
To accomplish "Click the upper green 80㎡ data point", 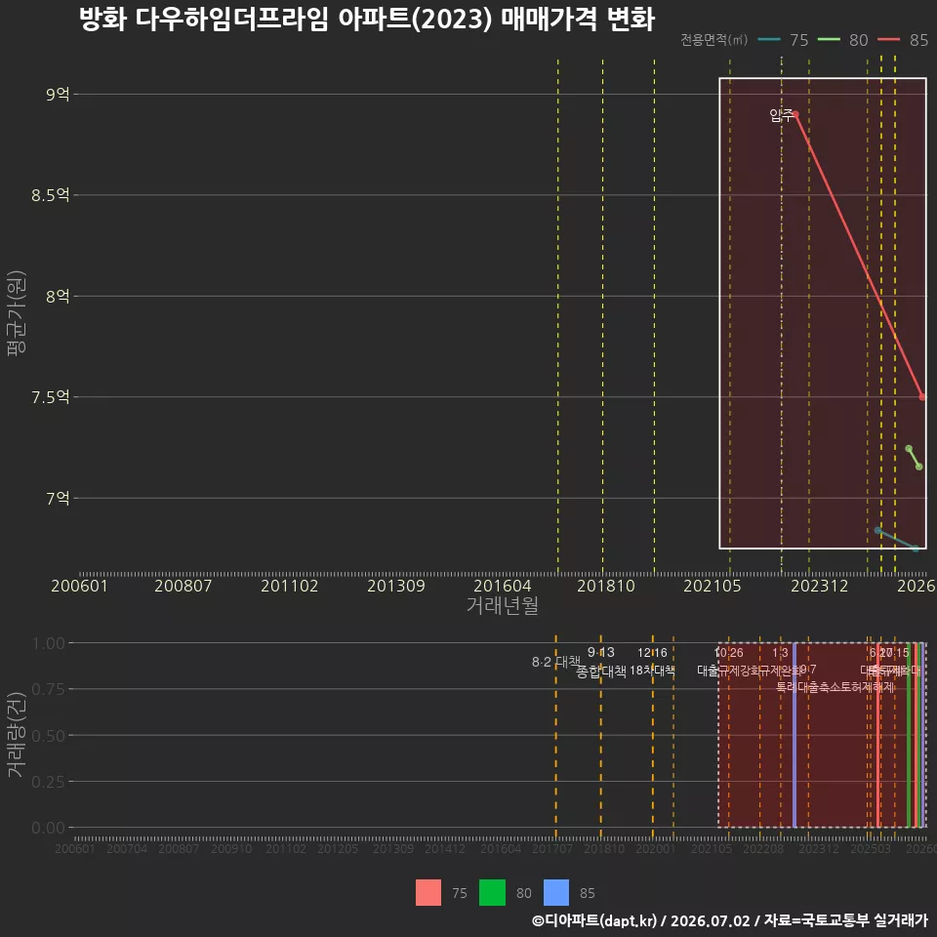I will tap(909, 449).
